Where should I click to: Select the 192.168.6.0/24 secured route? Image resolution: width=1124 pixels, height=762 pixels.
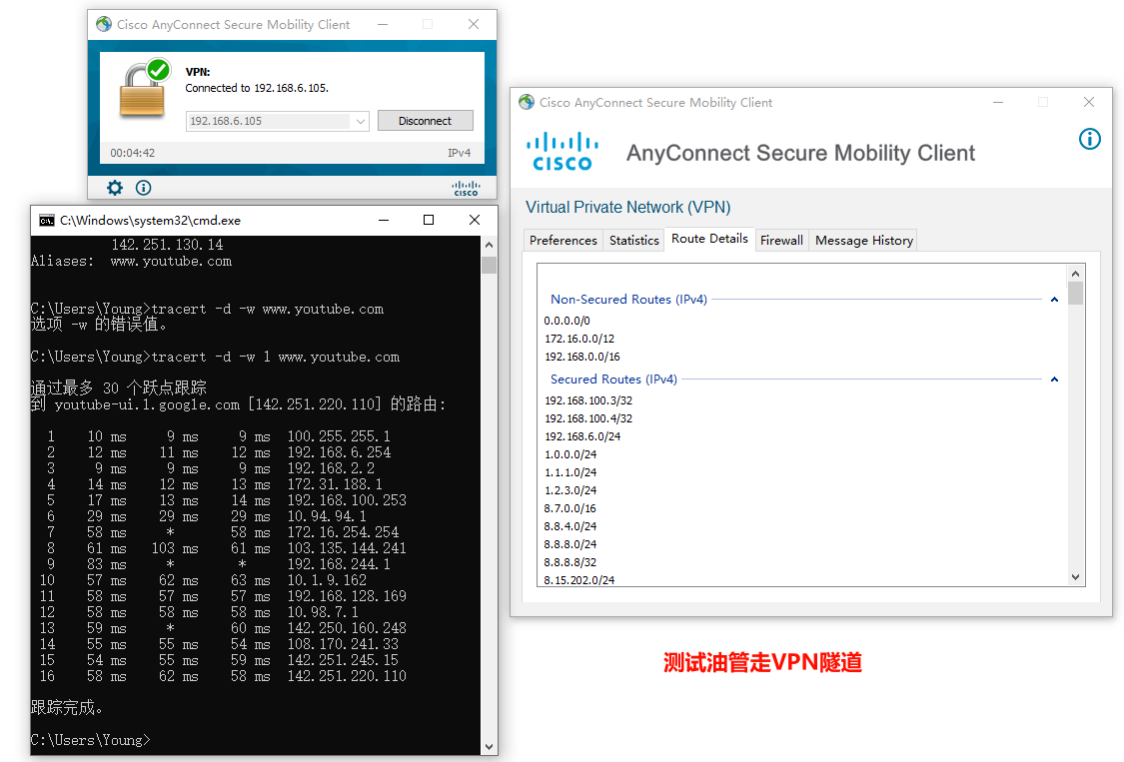pyautogui.click(x=582, y=435)
